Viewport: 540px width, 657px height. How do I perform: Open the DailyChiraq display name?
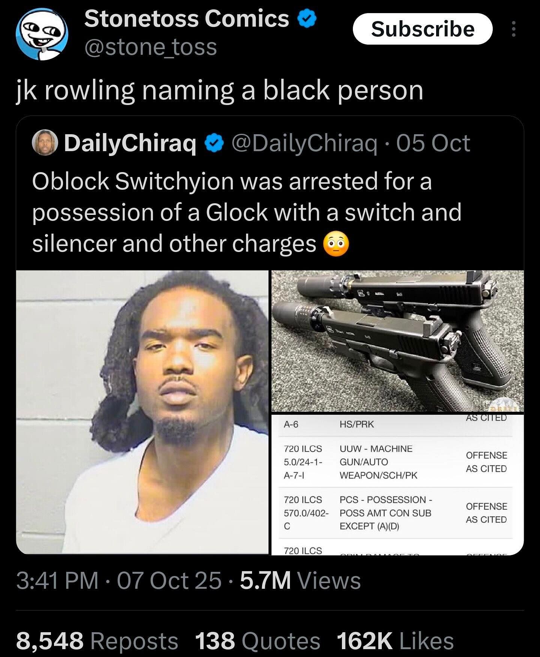(x=130, y=143)
